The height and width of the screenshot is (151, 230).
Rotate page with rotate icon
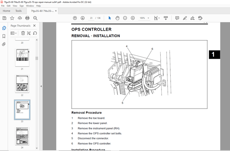(35, 33)
